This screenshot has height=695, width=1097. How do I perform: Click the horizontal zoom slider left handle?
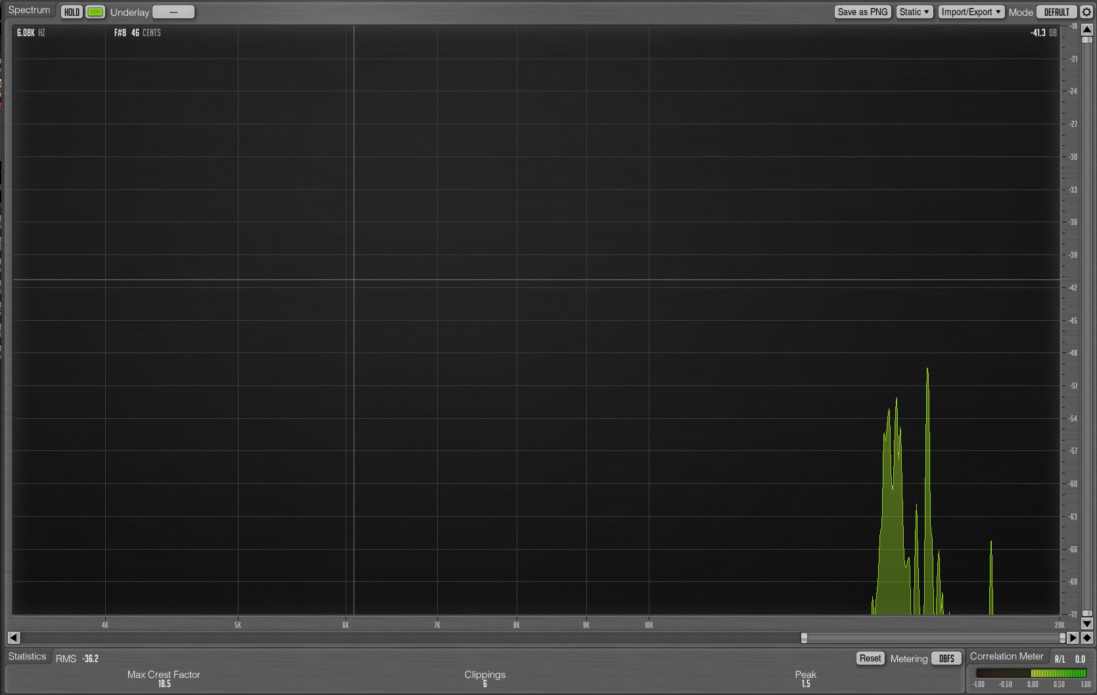click(x=804, y=638)
